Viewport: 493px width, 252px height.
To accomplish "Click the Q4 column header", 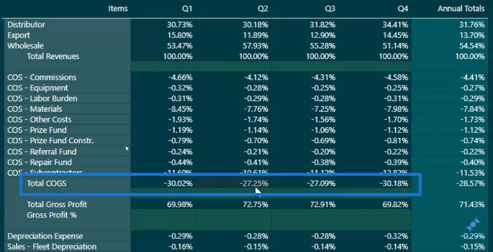I will coord(403,9).
